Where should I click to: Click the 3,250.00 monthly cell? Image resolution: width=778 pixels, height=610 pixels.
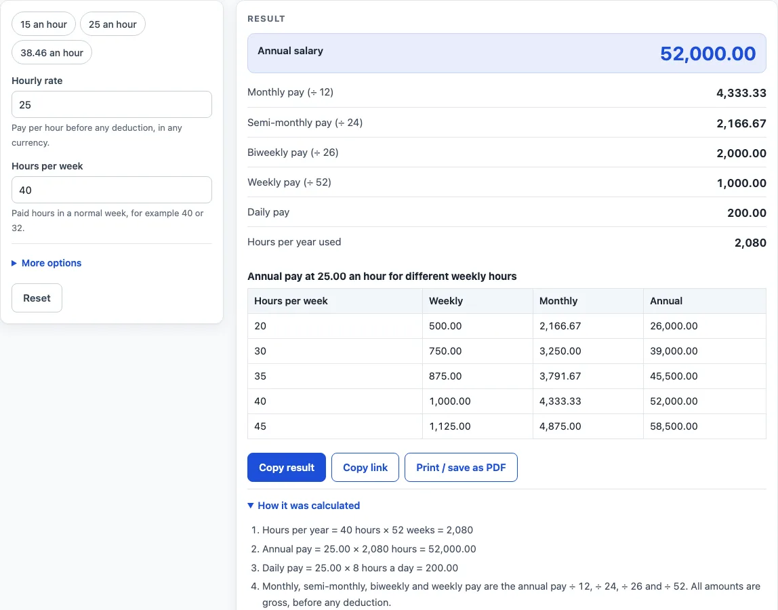pos(588,351)
